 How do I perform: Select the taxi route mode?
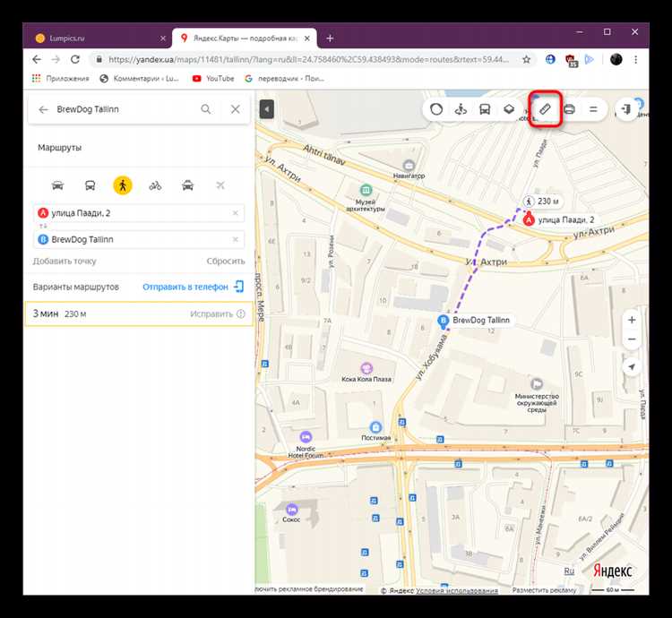coord(187,185)
